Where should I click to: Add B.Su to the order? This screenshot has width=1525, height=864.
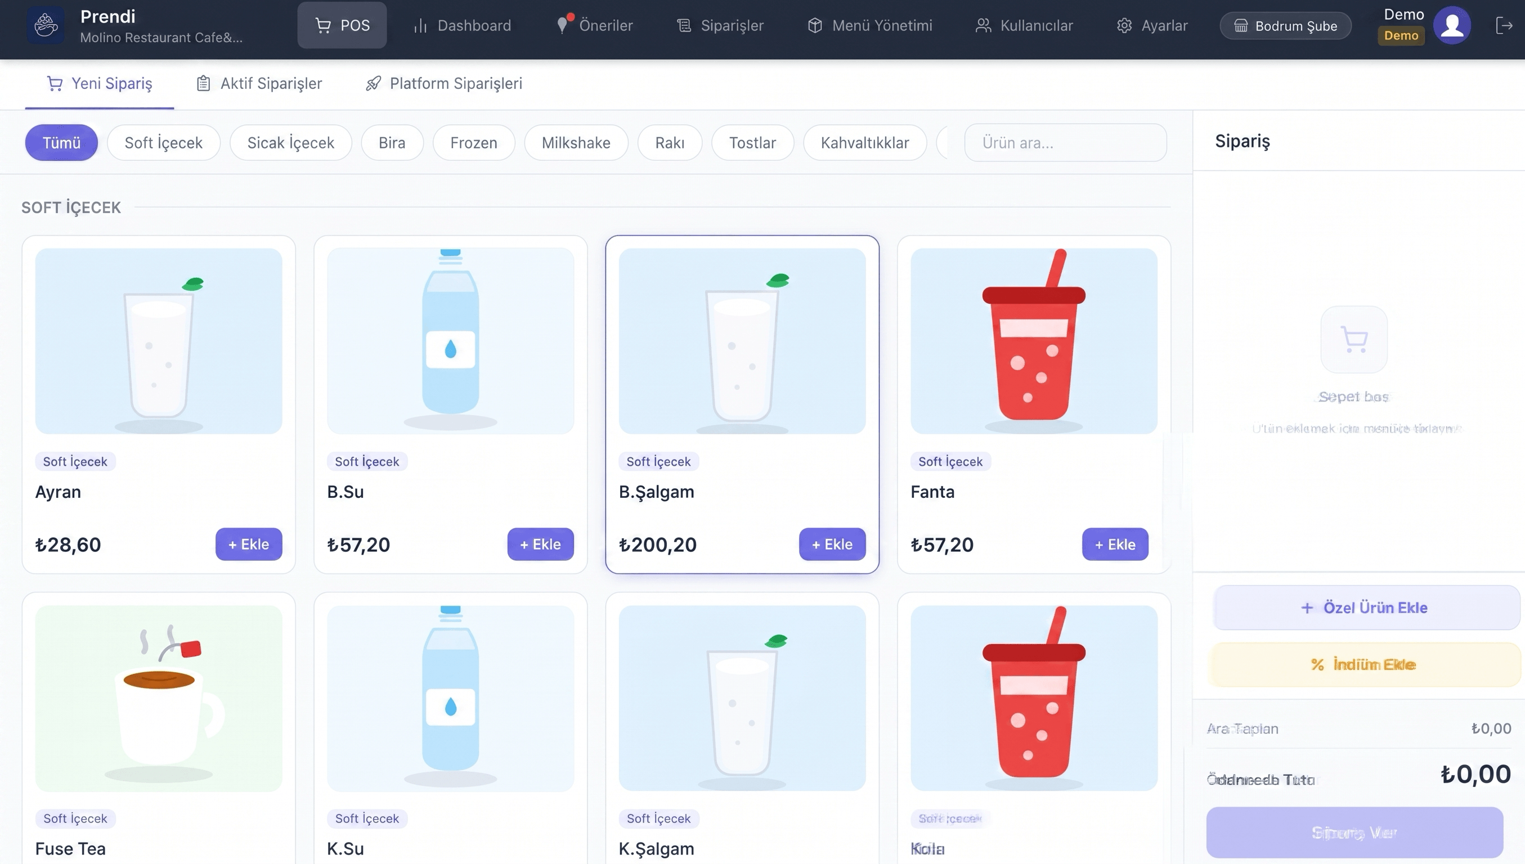click(x=540, y=544)
